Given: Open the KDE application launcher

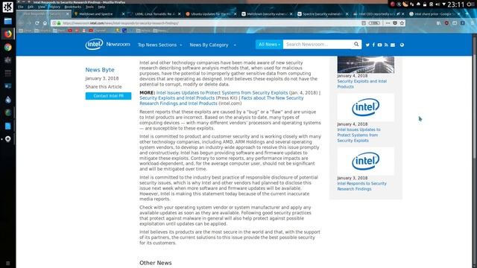Looking at the screenshot, I should pos(8,7).
